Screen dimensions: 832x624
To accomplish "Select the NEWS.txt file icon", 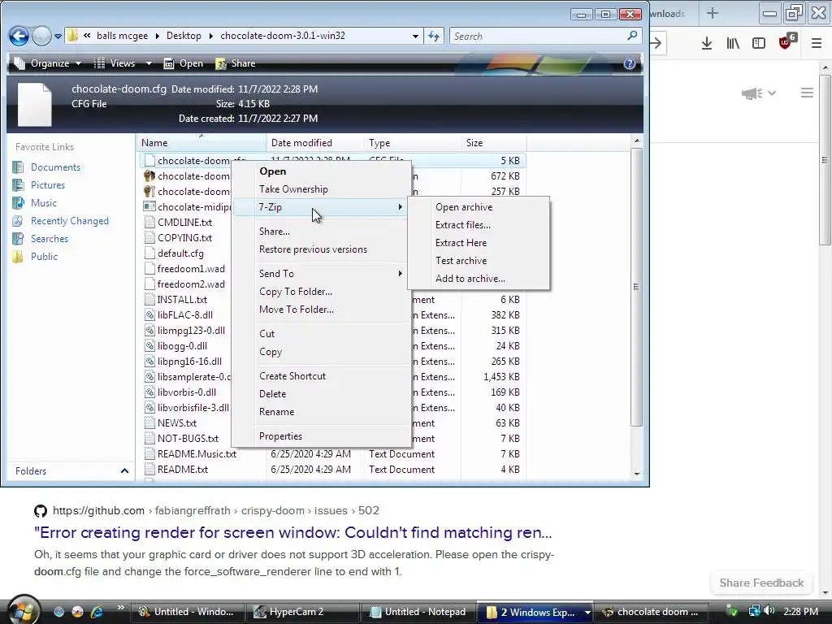I will (x=149, y=422).
